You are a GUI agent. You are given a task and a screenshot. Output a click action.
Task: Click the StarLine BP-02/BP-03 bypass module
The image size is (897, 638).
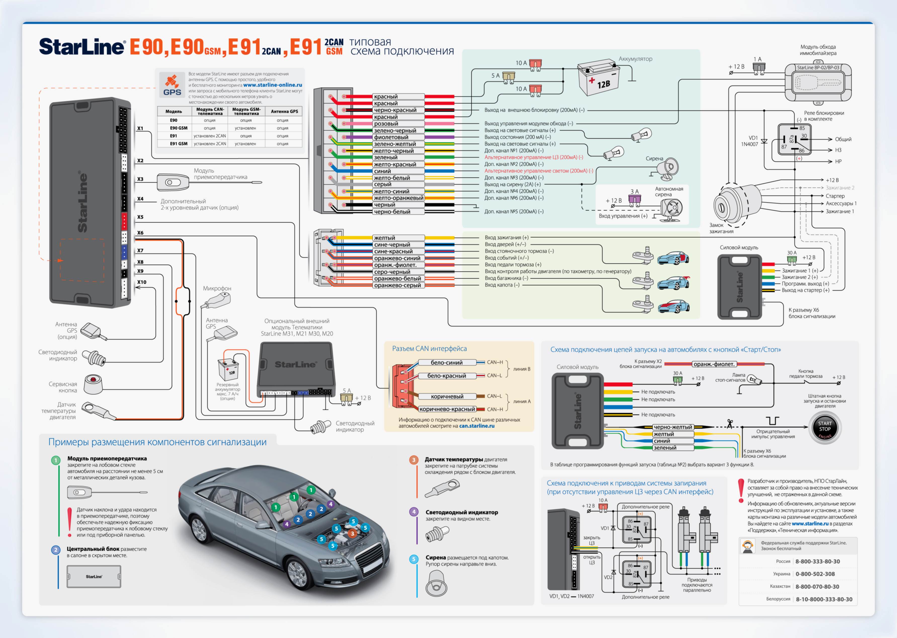coord(818,82)
